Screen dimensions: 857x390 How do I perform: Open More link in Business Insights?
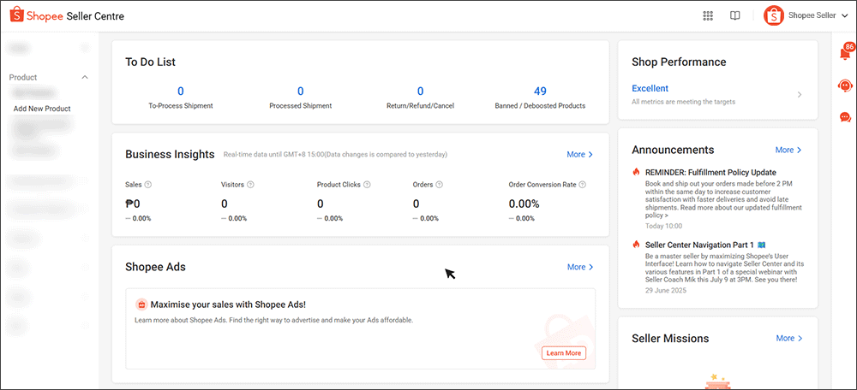(579, 155)
